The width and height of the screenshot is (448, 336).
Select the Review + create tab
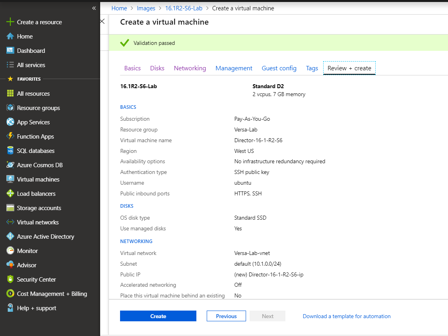tap(349, 68)
